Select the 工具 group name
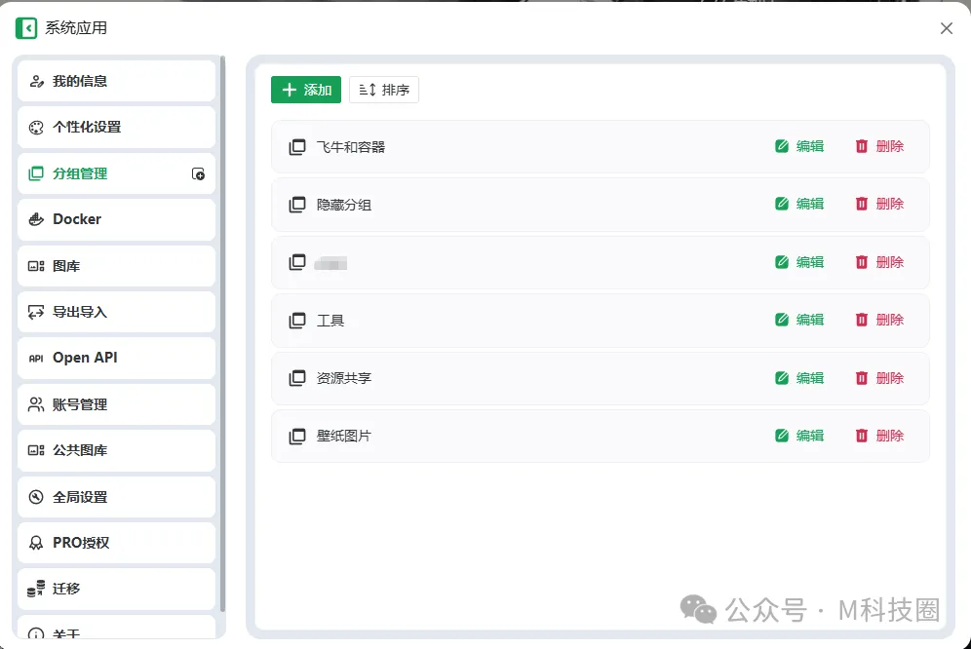This screenshot has height=649, width=971. 330,321
